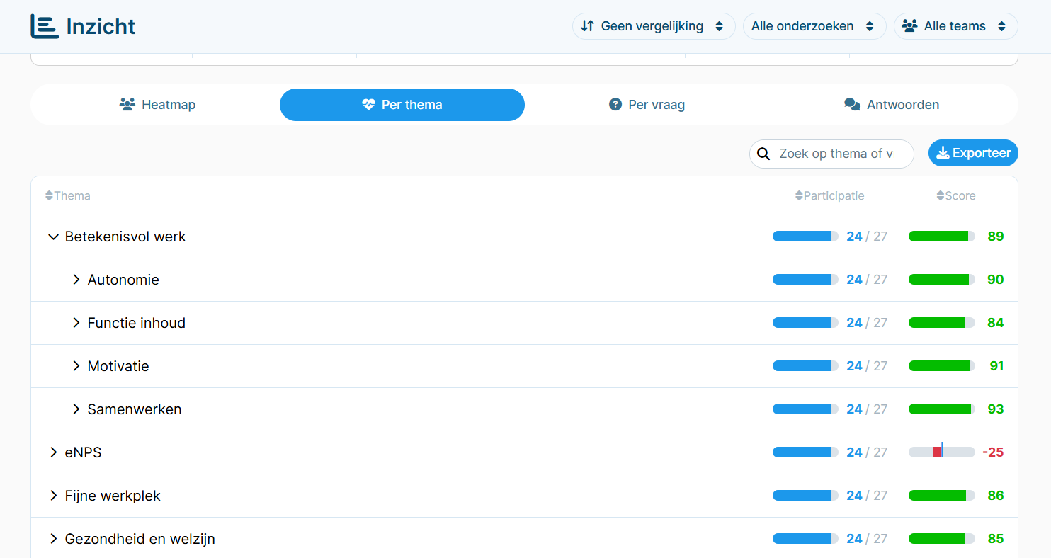Click the Inzicht logo icon
This screenshot has width=1051, height=558.
(45, 26)
